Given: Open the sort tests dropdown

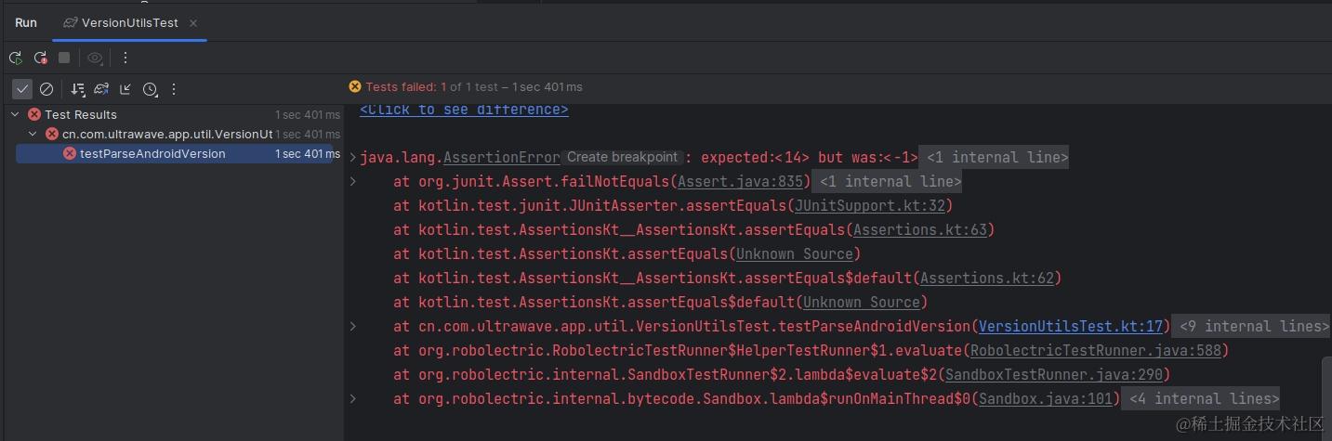Looking at the screenshot, I should pyautogui.click(x=78, y=89).
